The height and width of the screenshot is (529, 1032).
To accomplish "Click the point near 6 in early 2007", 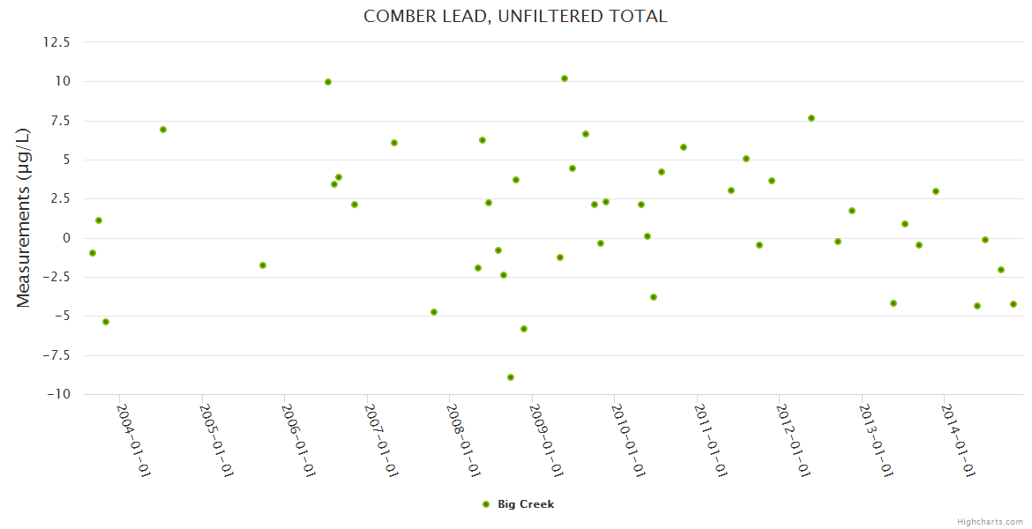I will pos(394,143).
